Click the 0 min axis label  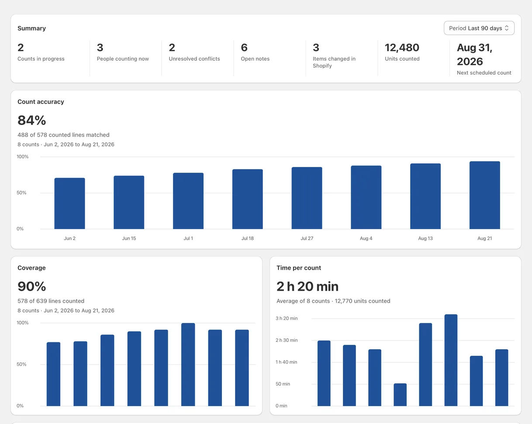click(x=281, y=406)
